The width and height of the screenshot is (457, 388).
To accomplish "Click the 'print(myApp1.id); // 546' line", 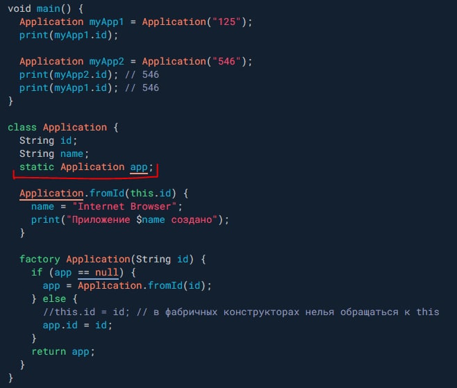I will (89, 87).
